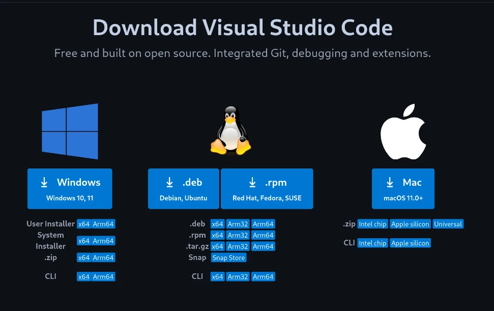This screenshot has width=494, height=311.
Task: Get the Windows .zip Arm64 archive
Action: tap(103, 258)
